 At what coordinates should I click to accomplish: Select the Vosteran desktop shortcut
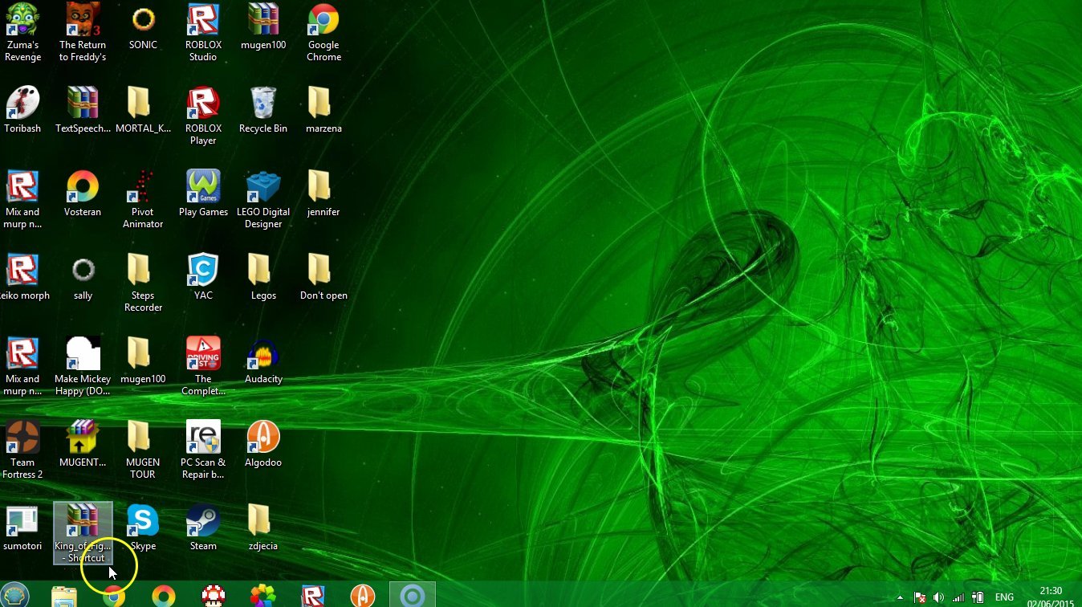(x=83, y=194)
